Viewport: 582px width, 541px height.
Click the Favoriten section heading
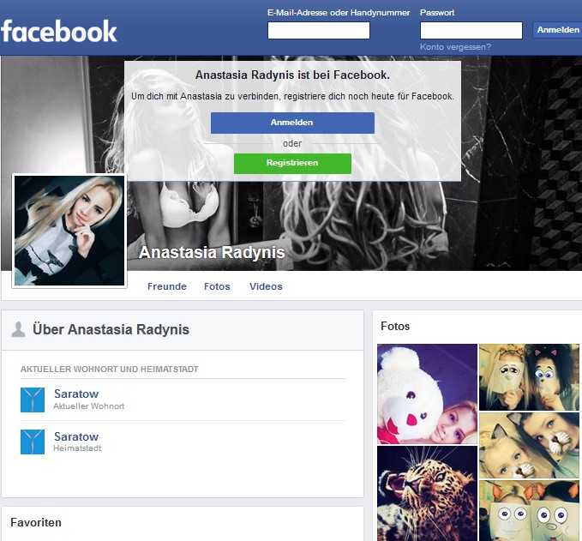36,522
